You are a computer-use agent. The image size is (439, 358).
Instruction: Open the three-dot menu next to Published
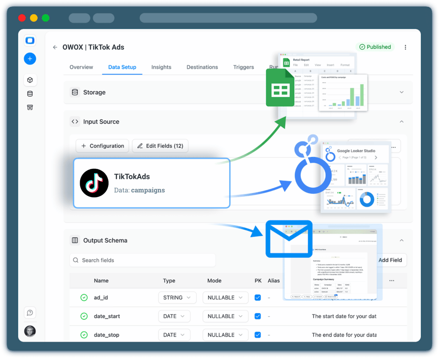[x=405, y=47]
